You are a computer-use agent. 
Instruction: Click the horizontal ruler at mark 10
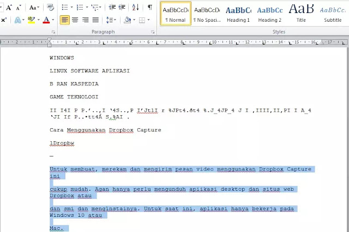pos(214,42)
